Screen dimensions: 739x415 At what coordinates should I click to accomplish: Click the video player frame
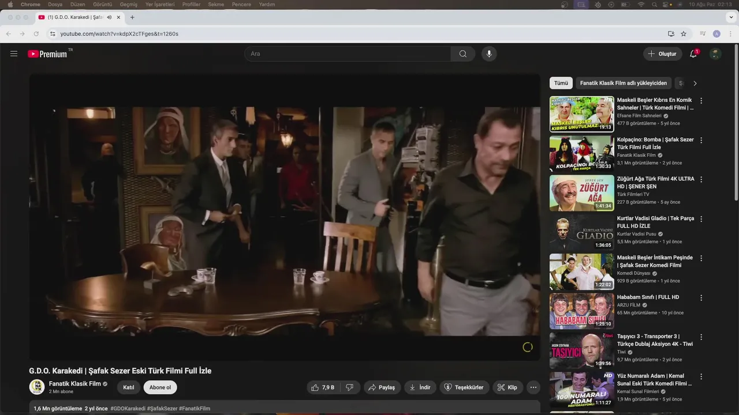[x=285, y=218]
